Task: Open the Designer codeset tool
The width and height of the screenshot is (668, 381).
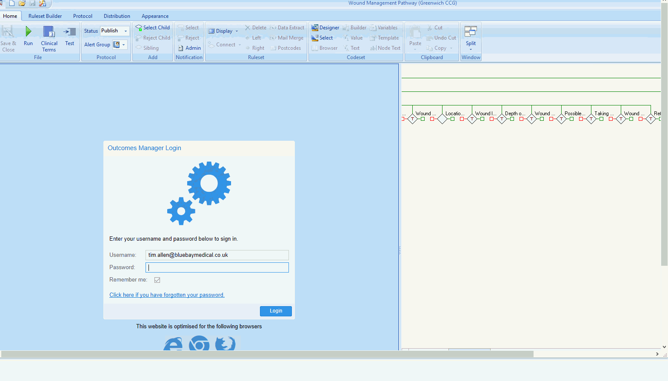Action: tap(315, 28)
